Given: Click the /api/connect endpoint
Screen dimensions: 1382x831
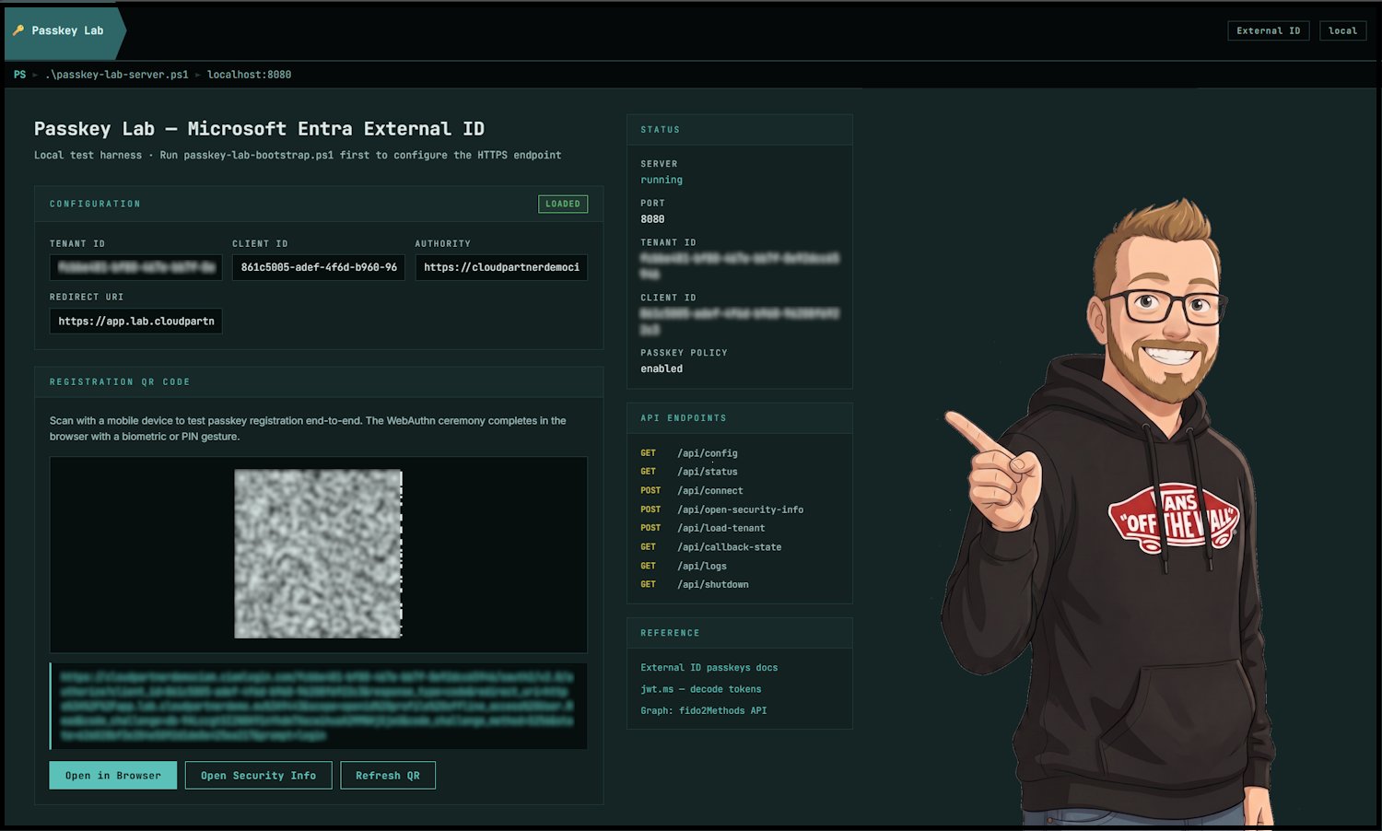Looking at the screenshot, I should [710, 490].
